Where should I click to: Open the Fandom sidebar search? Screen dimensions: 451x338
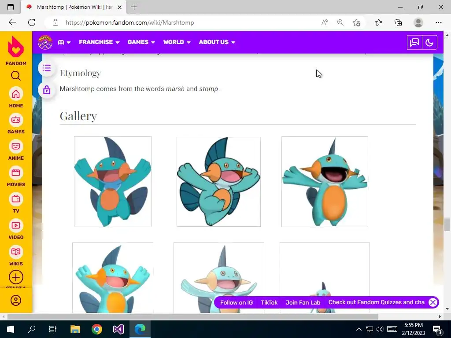point(16,76)
